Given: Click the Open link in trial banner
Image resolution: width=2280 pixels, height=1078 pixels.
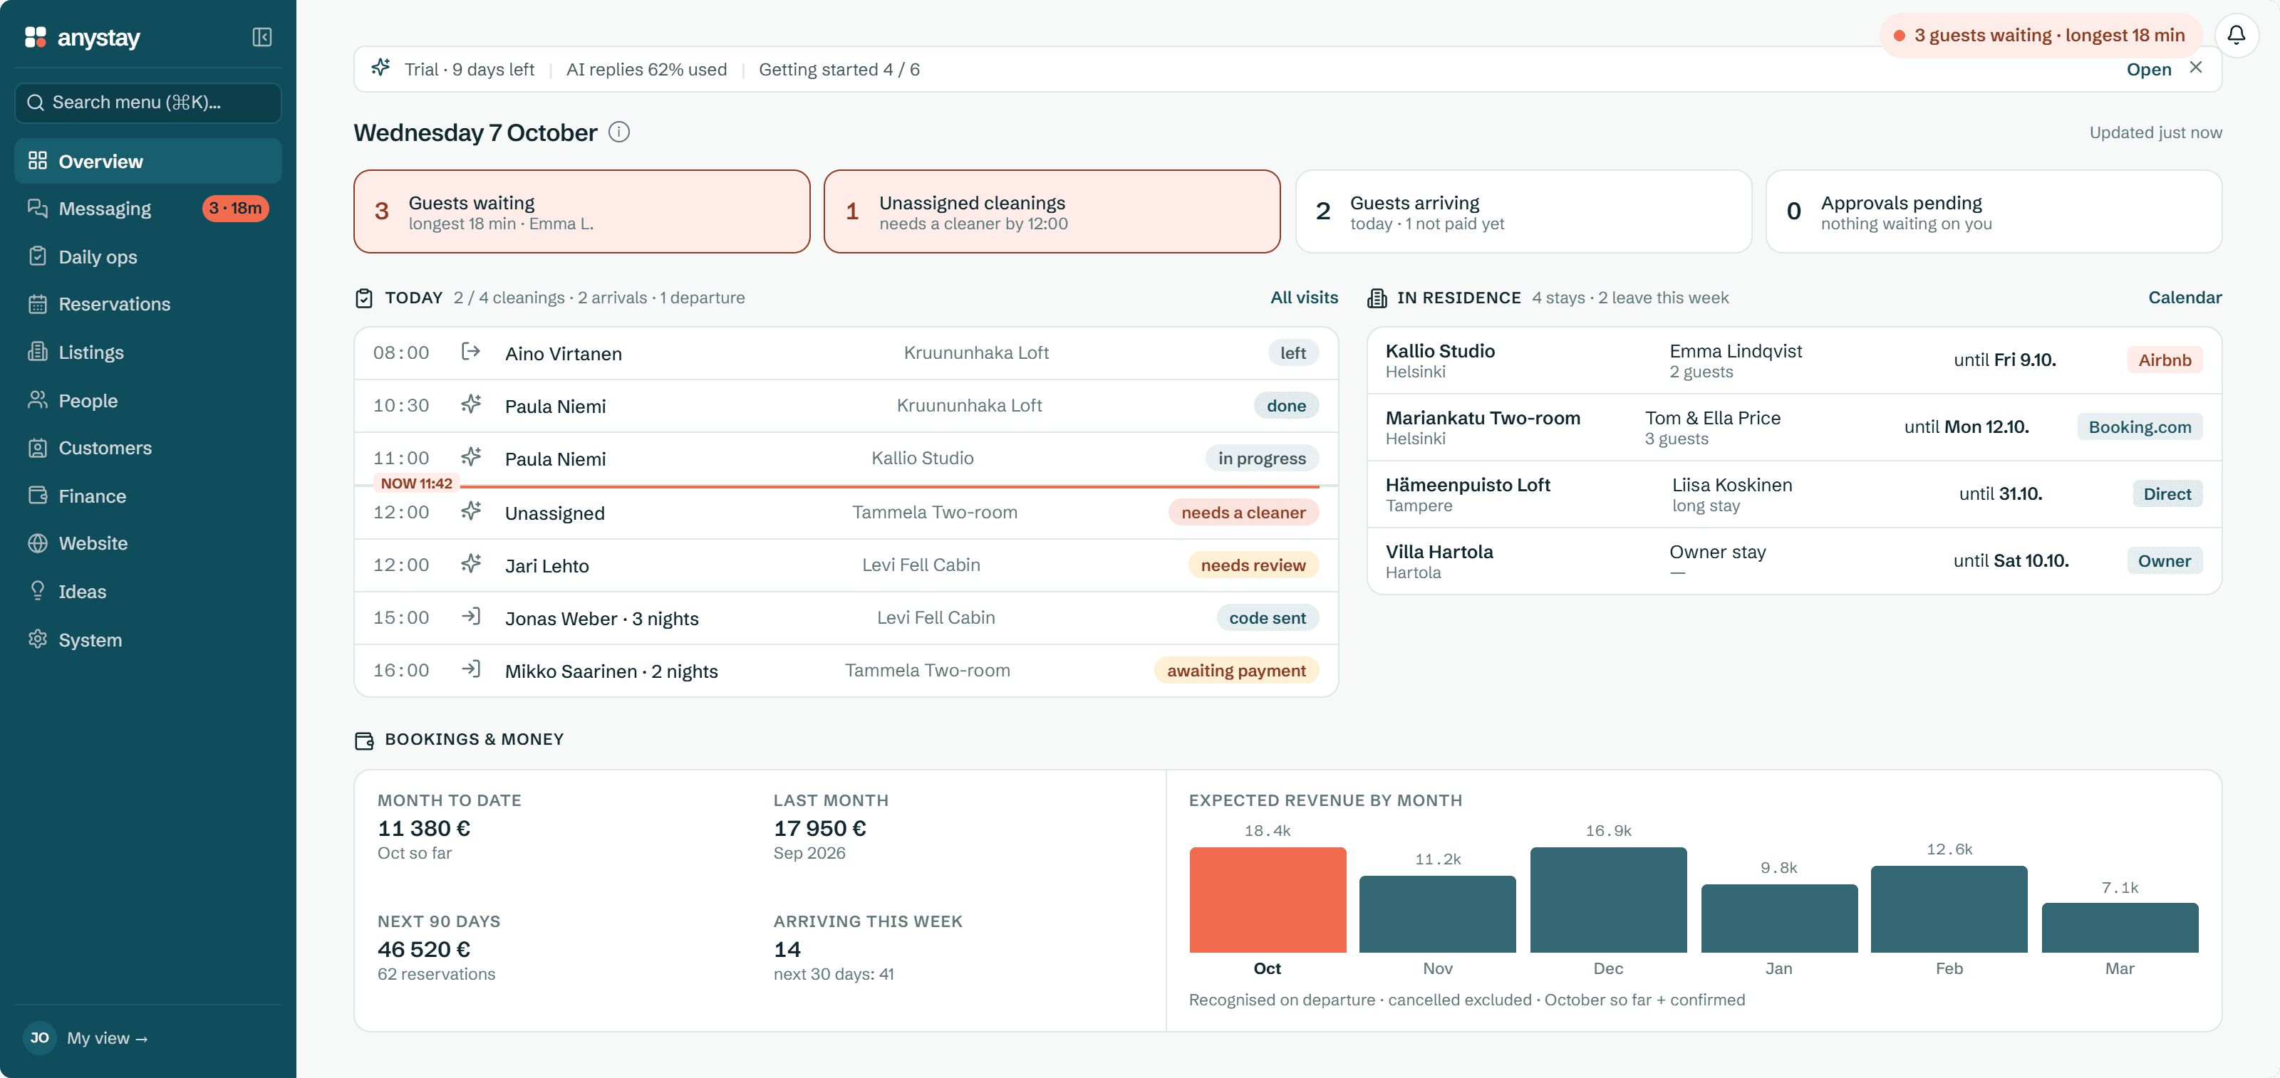Looking at the screenshot, I should (x=2148, y=69).
